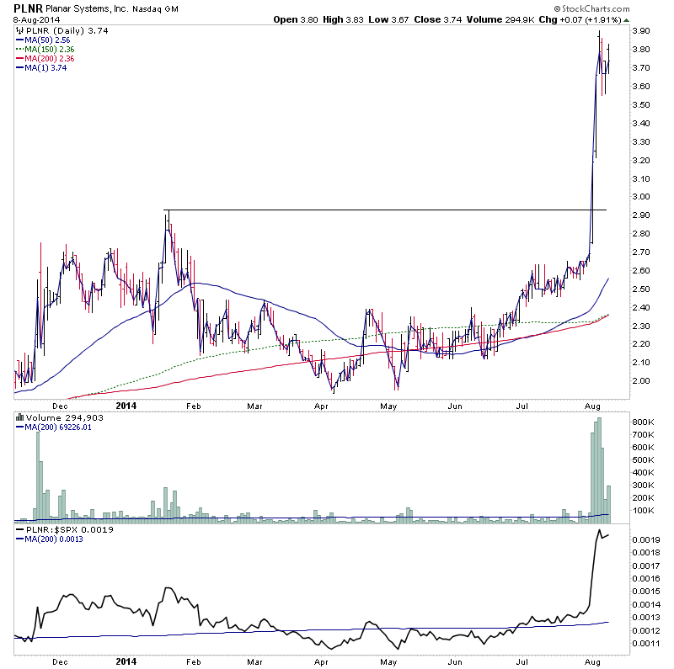674x669 pixels.
Task: Click the 8-Aug-2014 date label
Action: (37, 19)
